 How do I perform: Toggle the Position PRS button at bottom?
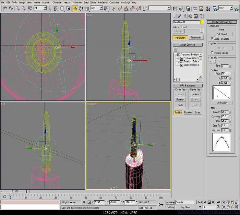point(178,112)
